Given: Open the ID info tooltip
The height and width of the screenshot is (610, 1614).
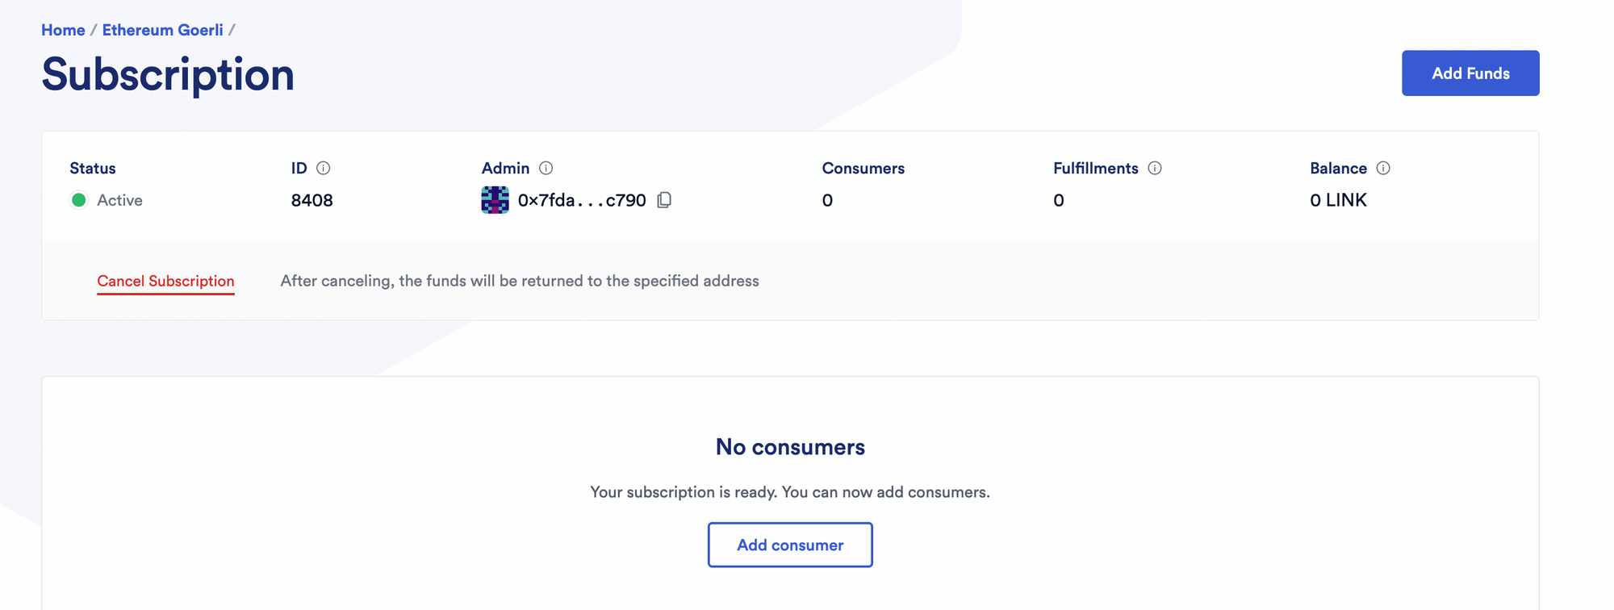Looking at the screenshot, I should point(324,168).
